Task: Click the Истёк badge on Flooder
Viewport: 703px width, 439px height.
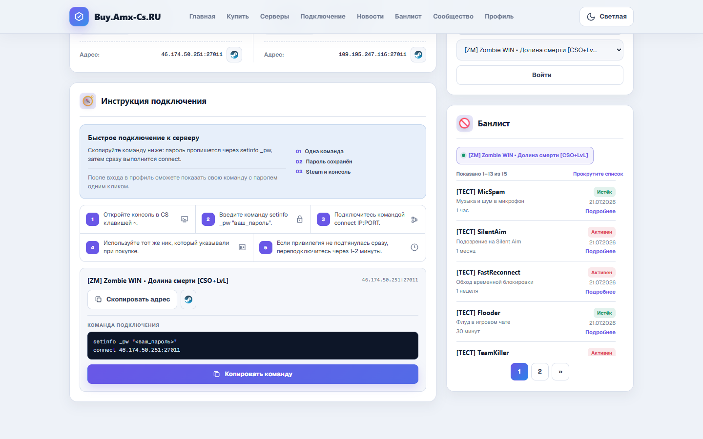Action: [x=604, y=313]
